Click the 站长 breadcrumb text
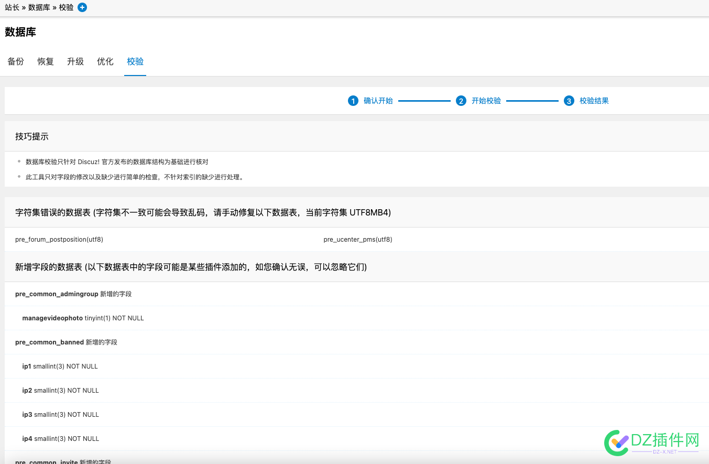This screenshot has width=709, height=464. [x=12, y=7]
